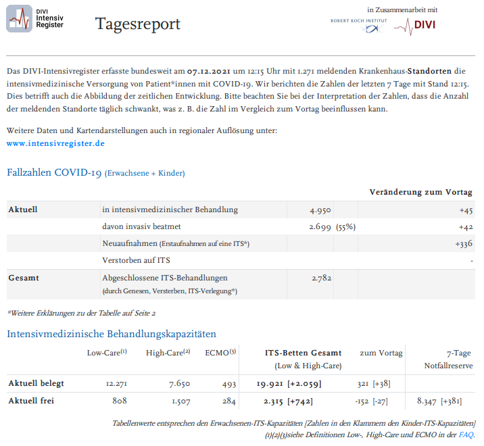Click the ECMO column header
The height and width of the screenshot is (446, 484).
click(220, 353)
